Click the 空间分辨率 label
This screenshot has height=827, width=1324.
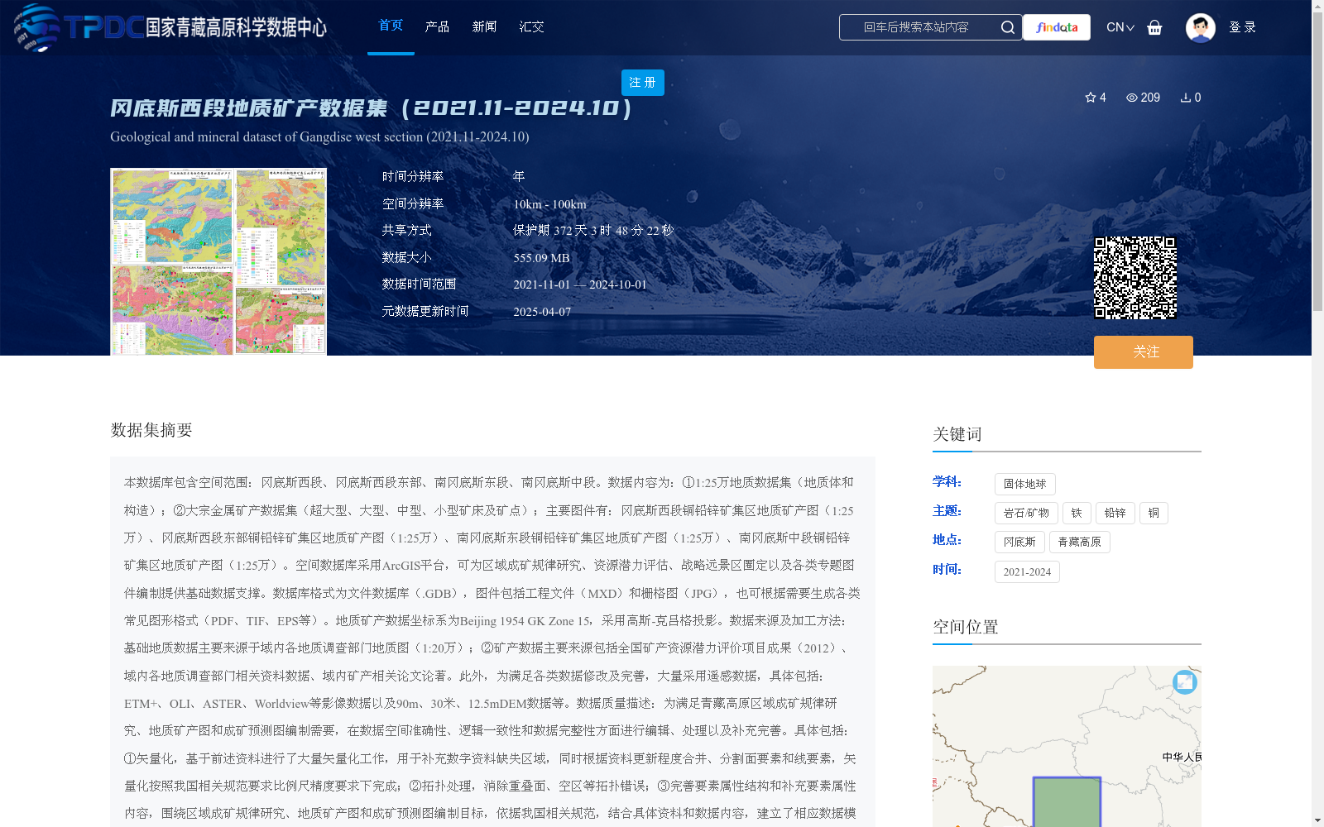413,204
